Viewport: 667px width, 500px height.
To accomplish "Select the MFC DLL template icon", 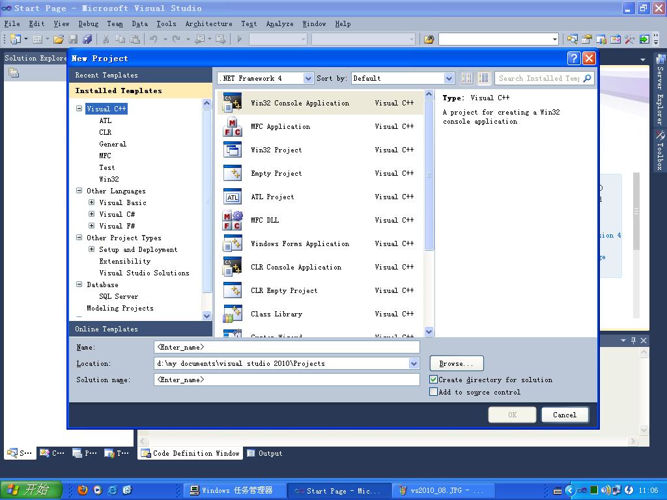I will pos(233,220).
